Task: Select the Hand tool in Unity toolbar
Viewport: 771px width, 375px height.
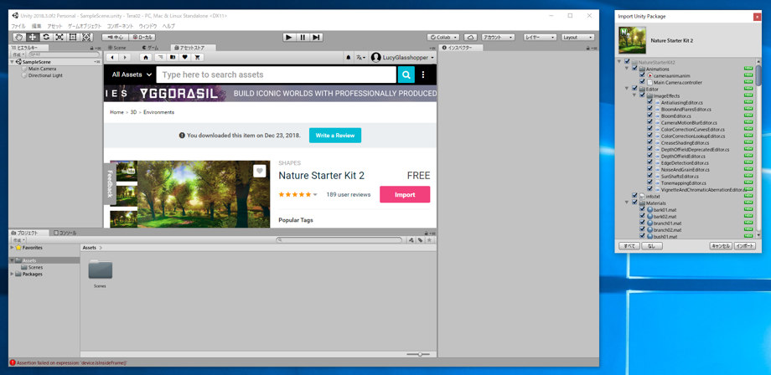Action: click(18, 37)
